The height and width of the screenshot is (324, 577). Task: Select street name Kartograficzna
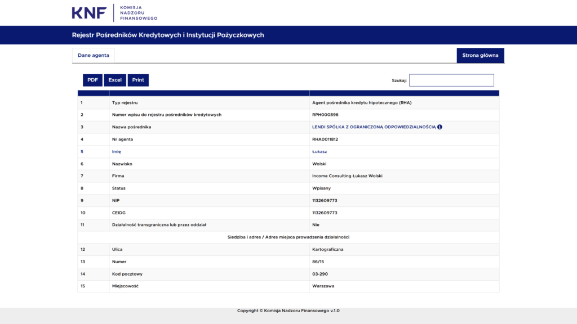coord(327,249)
